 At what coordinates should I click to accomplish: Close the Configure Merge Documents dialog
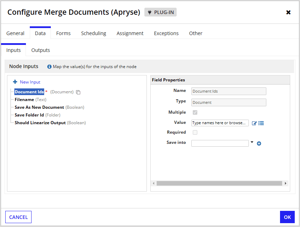(288, 12)
